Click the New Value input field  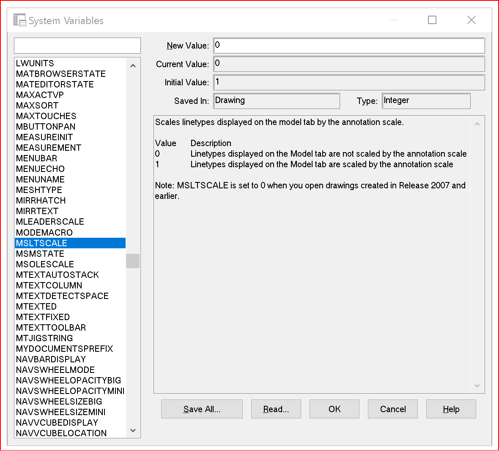point(349,46)
